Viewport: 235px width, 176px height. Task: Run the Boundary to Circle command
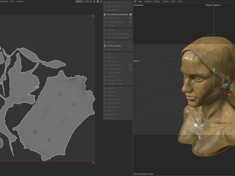[118, 80]
